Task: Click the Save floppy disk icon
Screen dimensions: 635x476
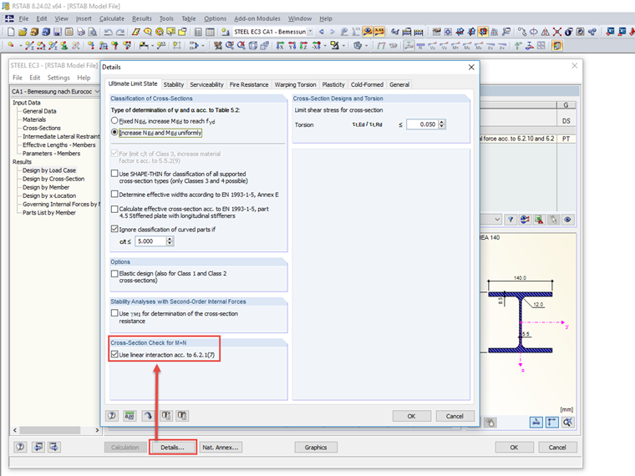Action: click(x=58, y=32)
